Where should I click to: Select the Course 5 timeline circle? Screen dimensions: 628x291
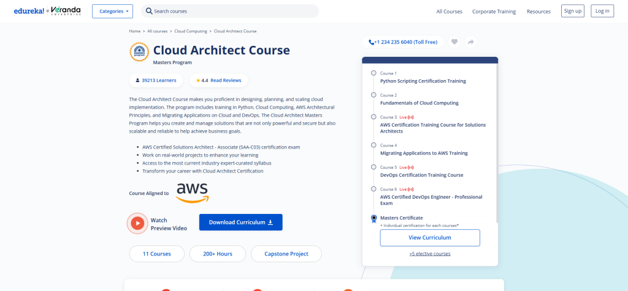tap(373, 167)
